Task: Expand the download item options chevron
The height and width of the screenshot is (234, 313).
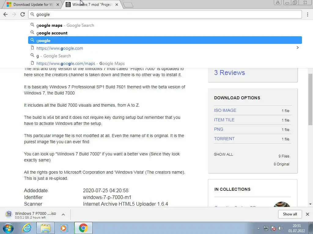Action: [63, 214]
